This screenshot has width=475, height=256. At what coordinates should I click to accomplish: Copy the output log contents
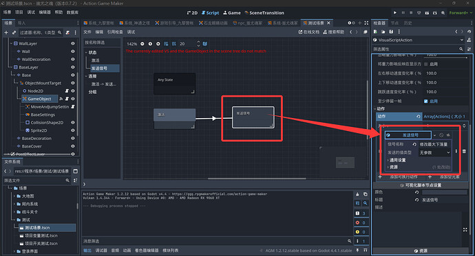click(x=366, y=194)
